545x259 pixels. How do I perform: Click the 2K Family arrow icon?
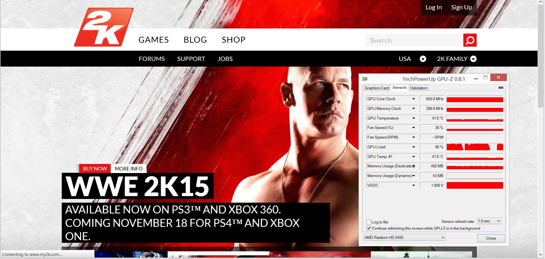(x=473, y=59)
